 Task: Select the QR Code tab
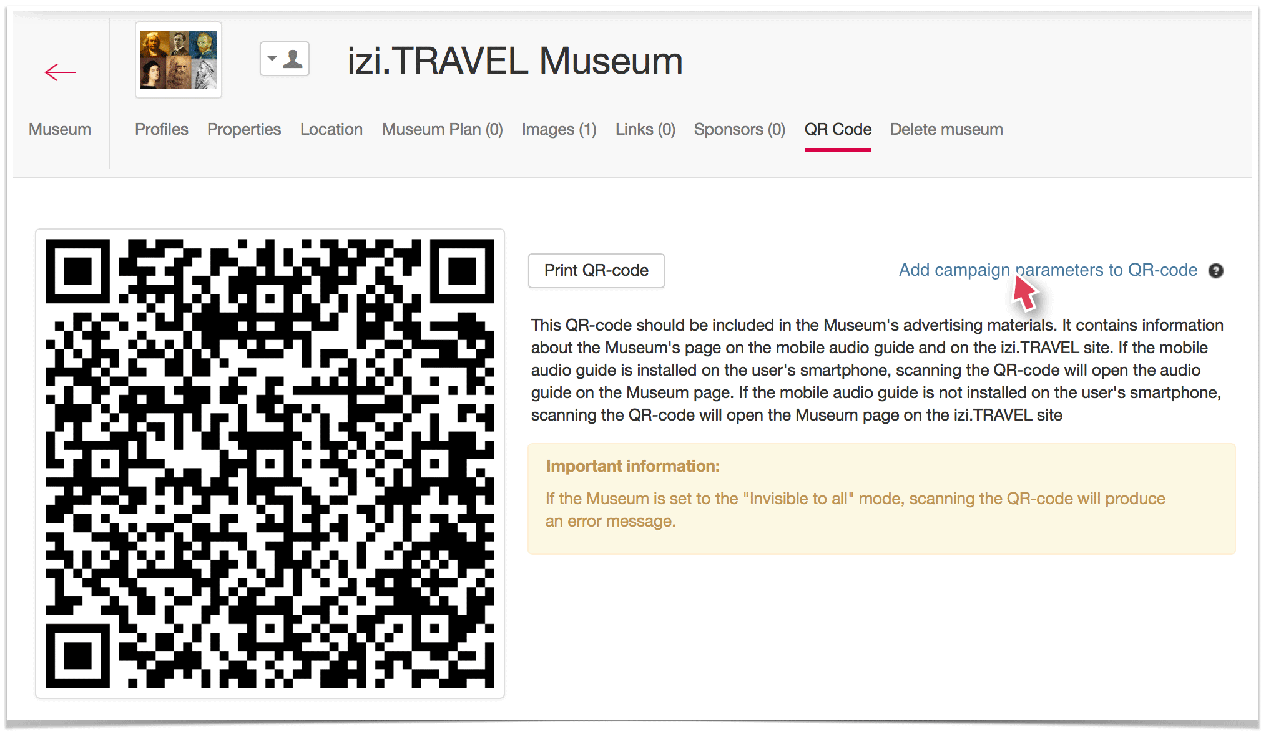(x=838, y=129)
